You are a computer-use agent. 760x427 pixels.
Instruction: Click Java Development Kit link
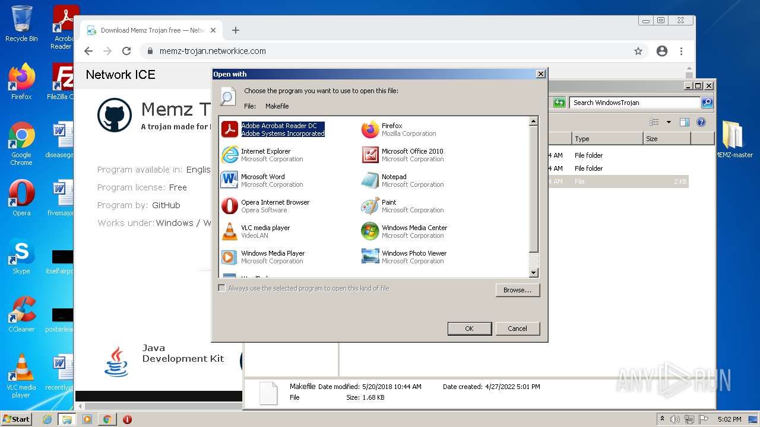click(183, 353)
